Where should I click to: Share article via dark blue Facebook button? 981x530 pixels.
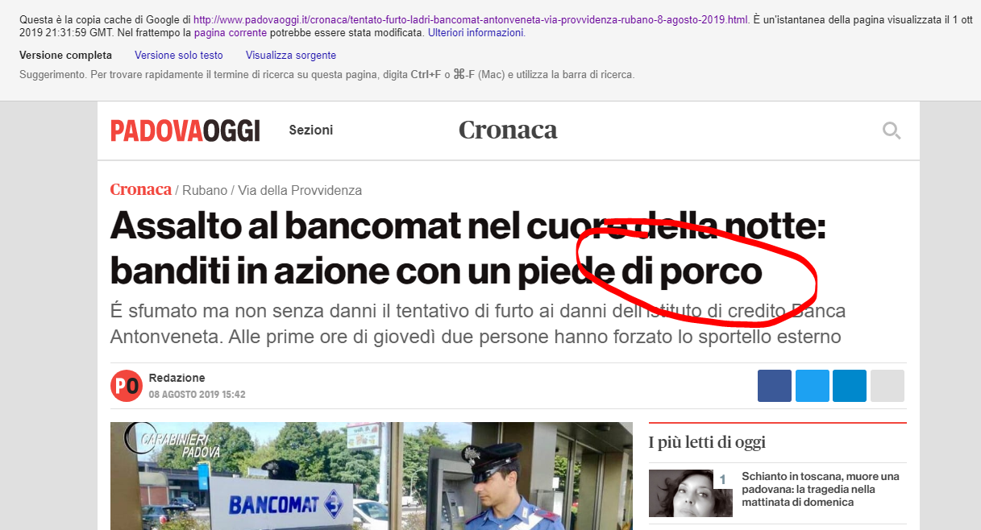click(x=774, y=386)
